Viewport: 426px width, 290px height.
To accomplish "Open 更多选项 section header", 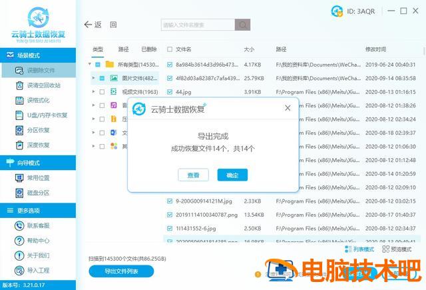I will [x=38, y=210].
